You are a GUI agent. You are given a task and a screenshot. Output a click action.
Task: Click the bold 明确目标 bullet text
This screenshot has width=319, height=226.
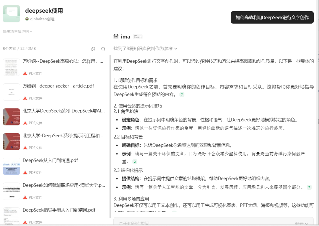131,145
